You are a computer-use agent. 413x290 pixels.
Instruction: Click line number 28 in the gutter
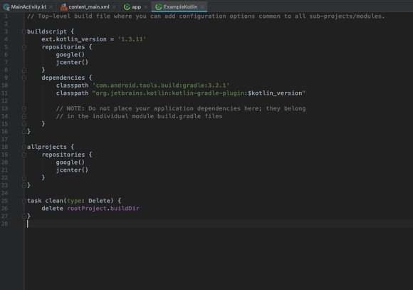(5, 224)
